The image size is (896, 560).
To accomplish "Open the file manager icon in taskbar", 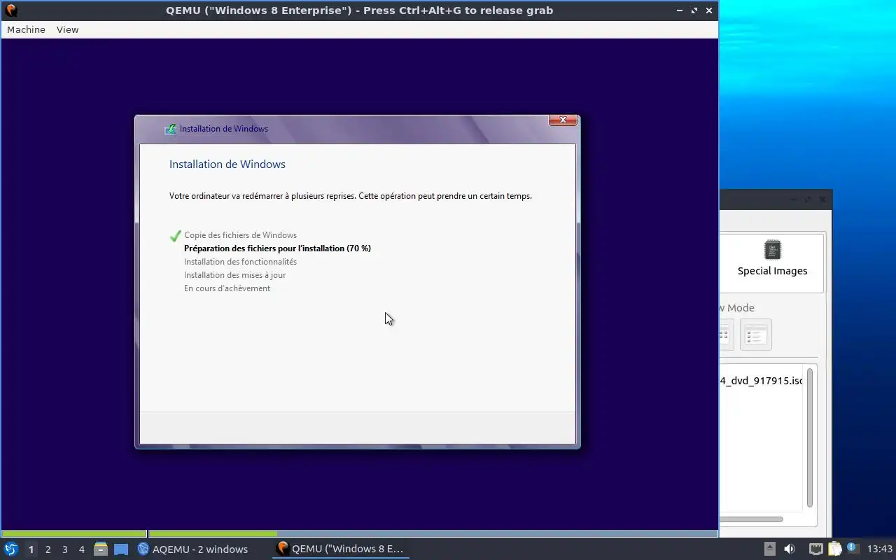I will pyautogui.click(x=101, y=549).
